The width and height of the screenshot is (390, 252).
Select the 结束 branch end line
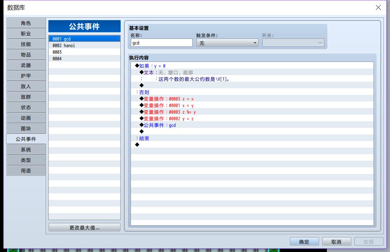tap(252, 138)
